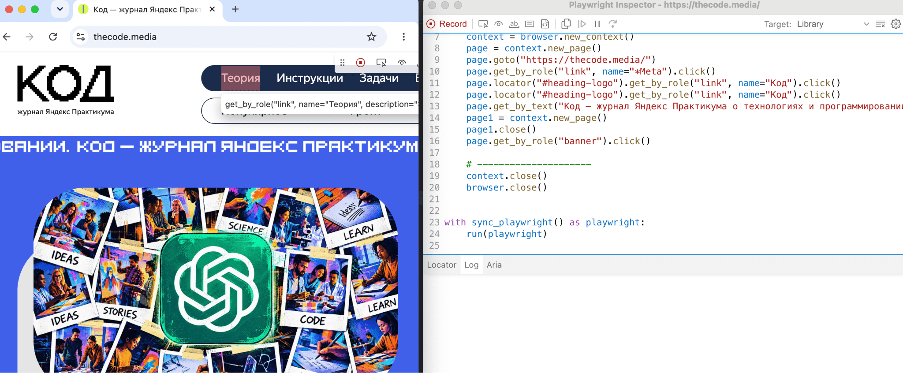View site information icon in address bar
The image size is (903, 373).
81,37
